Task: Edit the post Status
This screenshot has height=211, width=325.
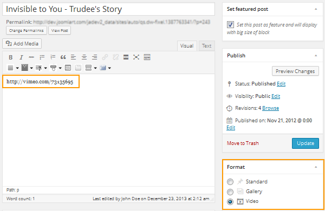Action: tap(281, 84)
